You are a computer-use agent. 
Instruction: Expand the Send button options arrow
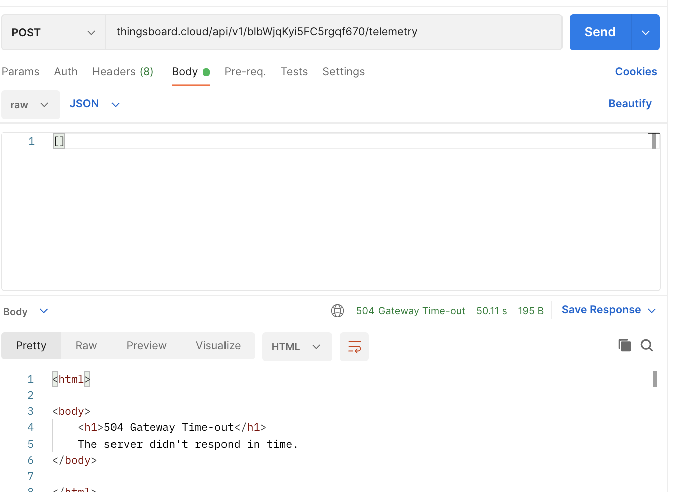pos(647,32)
